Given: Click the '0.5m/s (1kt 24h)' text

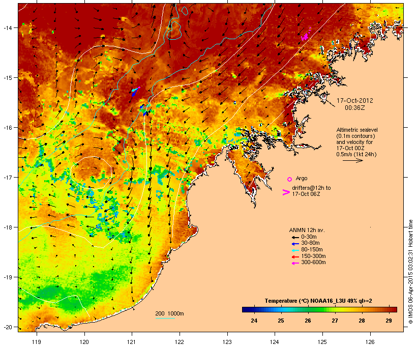Looking at the screenshot, I should coord(356,154).
